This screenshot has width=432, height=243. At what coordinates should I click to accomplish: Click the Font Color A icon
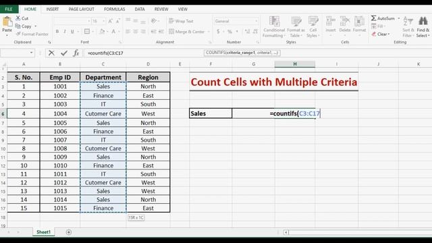(x=113, y=32)
